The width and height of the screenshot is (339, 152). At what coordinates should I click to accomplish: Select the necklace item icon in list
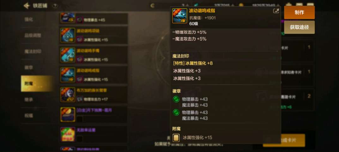point(68,35)
